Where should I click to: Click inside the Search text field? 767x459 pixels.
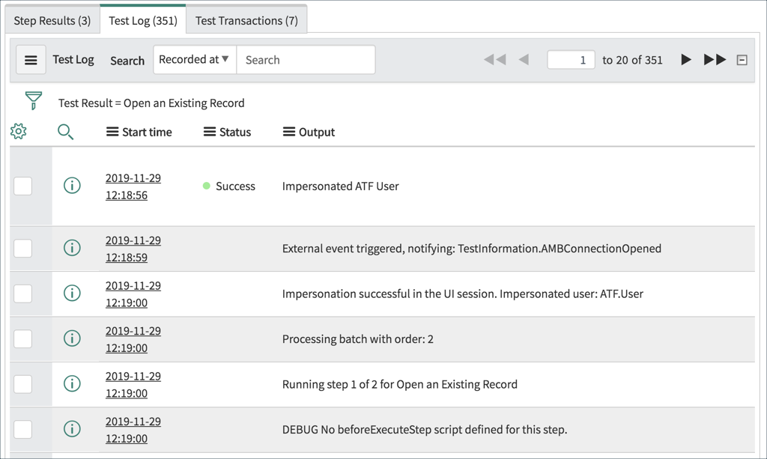pyautogui.click(x=306, y=60)
